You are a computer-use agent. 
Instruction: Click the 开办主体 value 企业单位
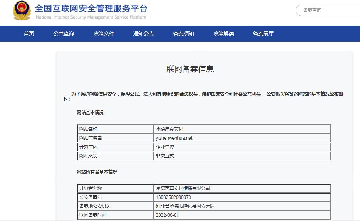pos(165,147)
